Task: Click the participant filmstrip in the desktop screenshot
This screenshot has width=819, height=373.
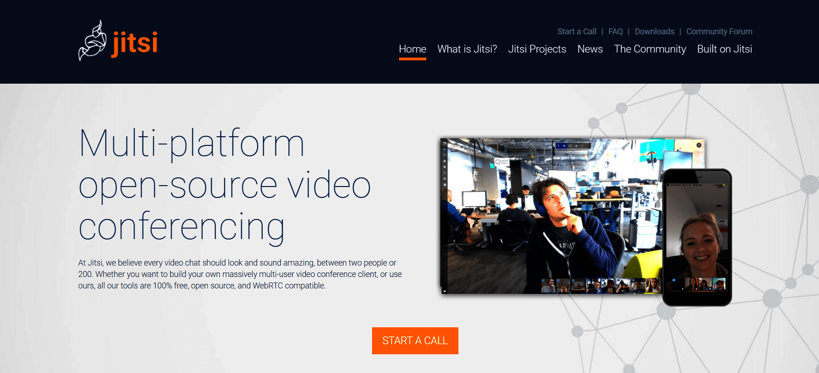Action: point(601,285)
